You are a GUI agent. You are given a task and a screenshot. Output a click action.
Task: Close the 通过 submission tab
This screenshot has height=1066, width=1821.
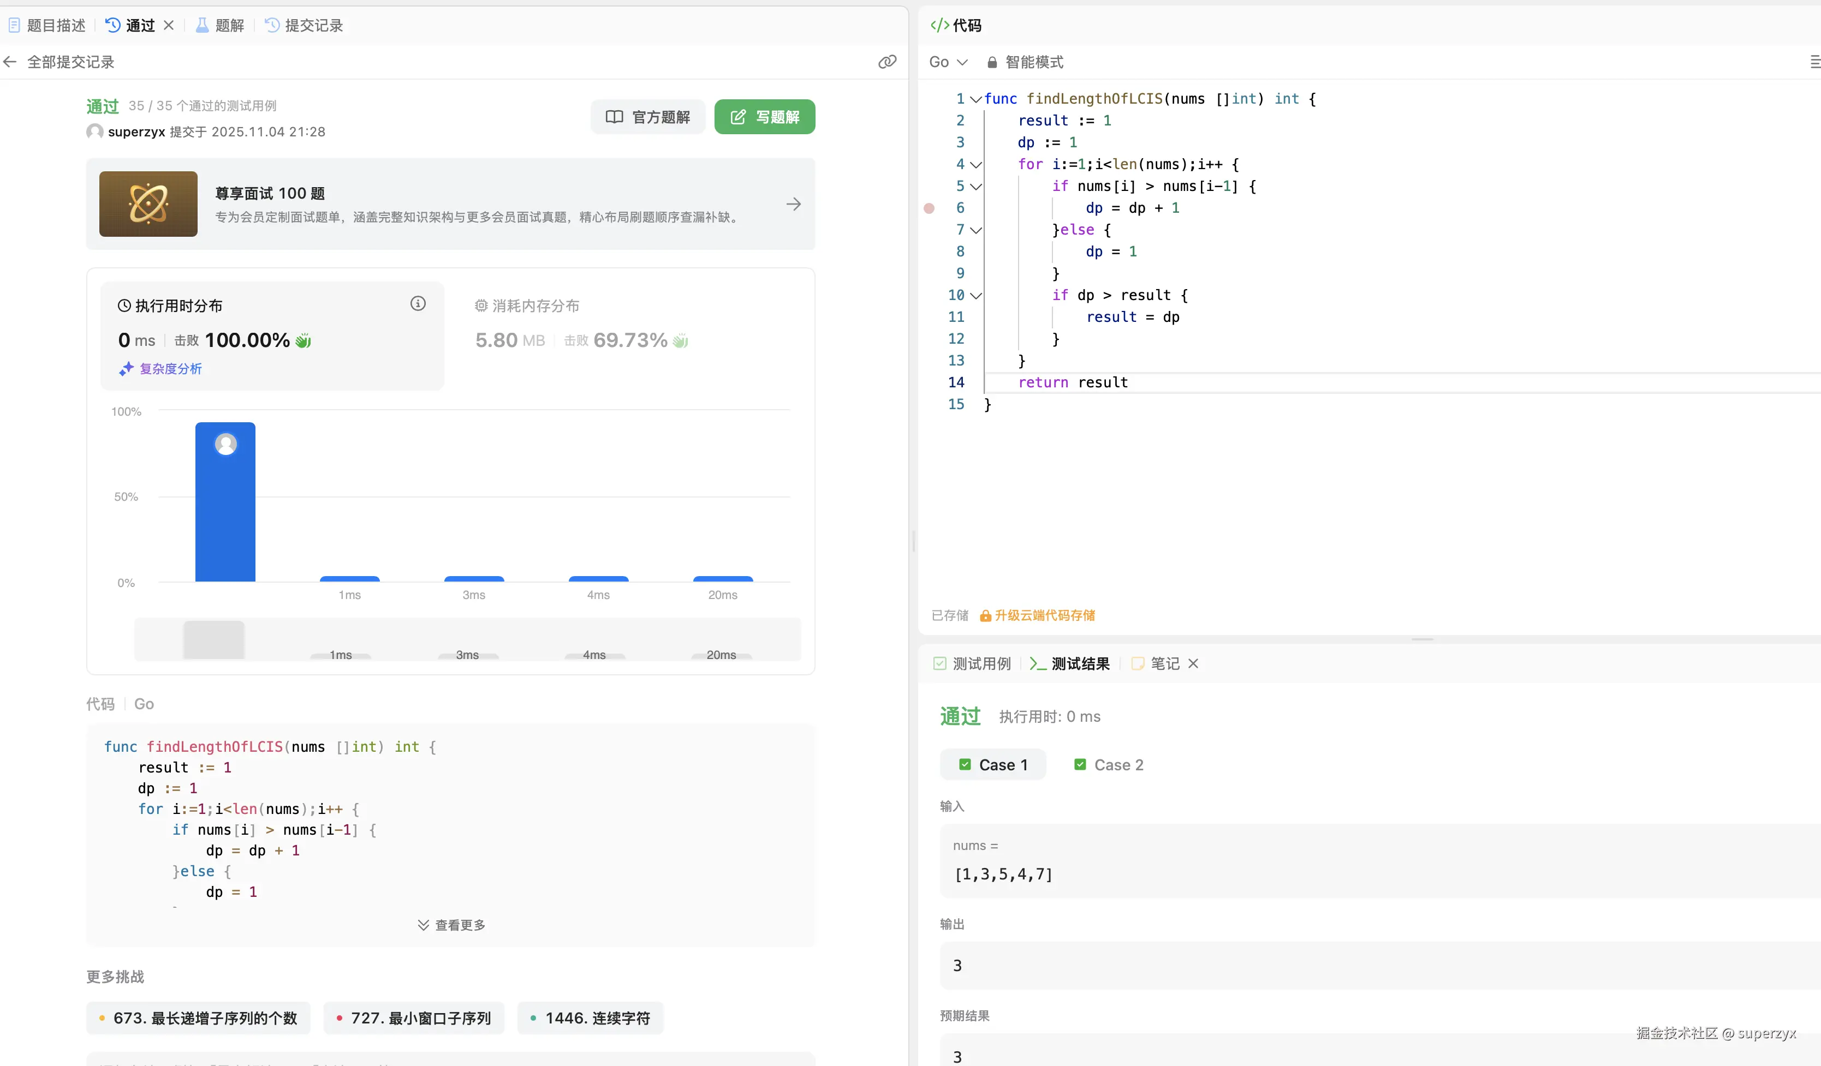pos(168,25)
